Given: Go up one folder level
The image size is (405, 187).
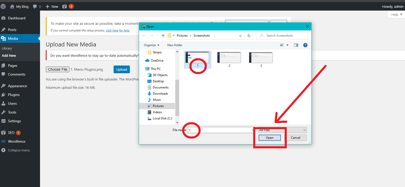Looking at the screenshot, I should pos(163,36).
